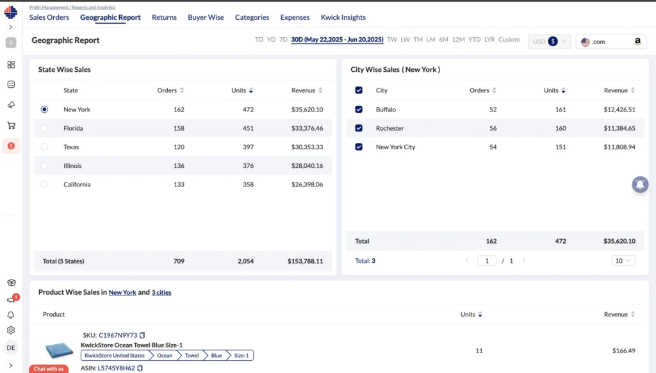
Task: Open announcements megaphone icon with badge
Action: coord(12,299)
